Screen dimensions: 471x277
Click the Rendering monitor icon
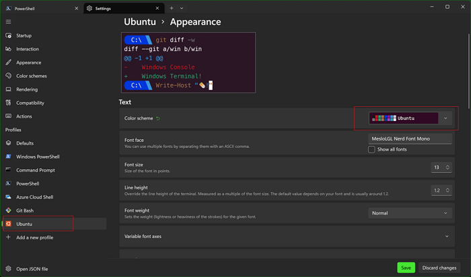8,89
